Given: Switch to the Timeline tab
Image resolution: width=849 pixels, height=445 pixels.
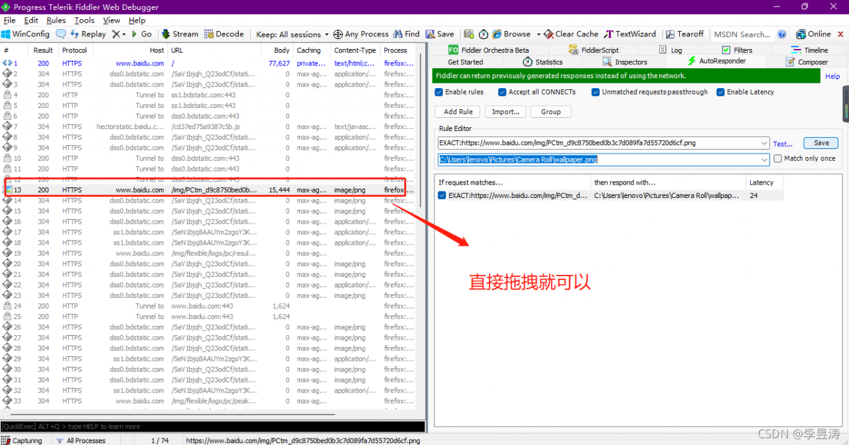Looking at the screenshot, I should (x=810, y=50).
